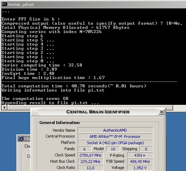186x171 pixels.
Task: Select the Stepping value box
Action: (146, 149)
